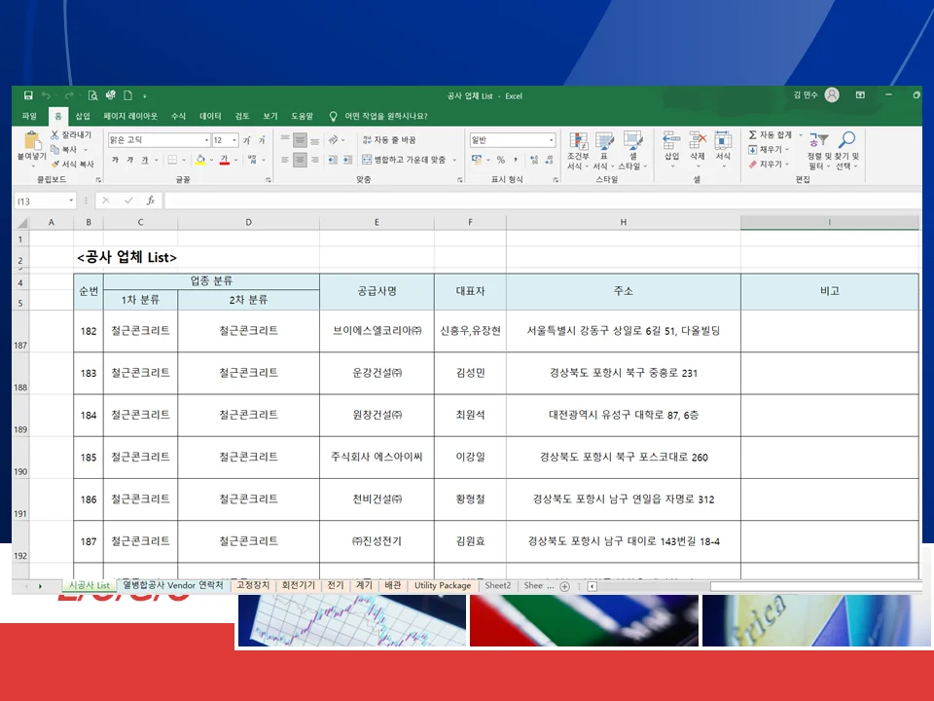Image resolution: width=934 pixels, height=701 pixels.
Task: Switch to the 데이터 ribbon tab
Action: 210,116
